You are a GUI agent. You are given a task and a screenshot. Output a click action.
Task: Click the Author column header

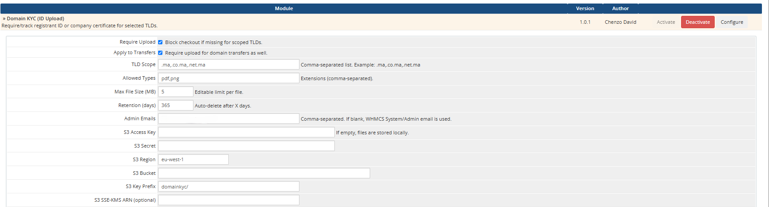(620, 8)
